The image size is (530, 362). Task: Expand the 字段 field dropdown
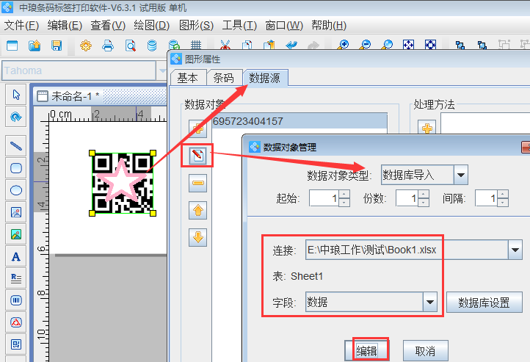click(x=430, y=302)
